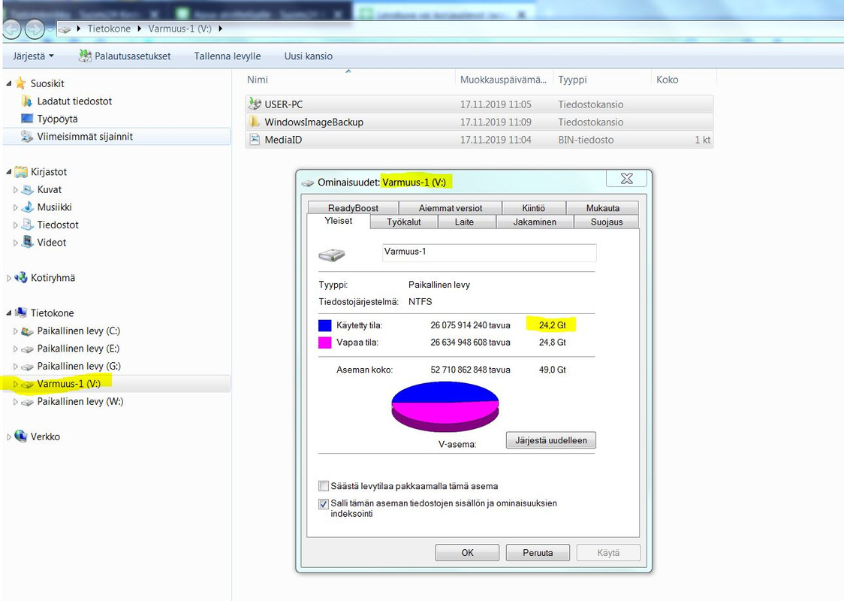The width and height of the screenshot is (844, 601).
Task: Click the Muokkauspäivämä... column header
Action: click(504, 80)
